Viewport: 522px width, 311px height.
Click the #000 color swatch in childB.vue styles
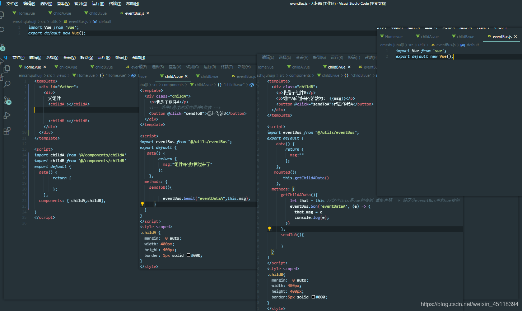[313, 297]
